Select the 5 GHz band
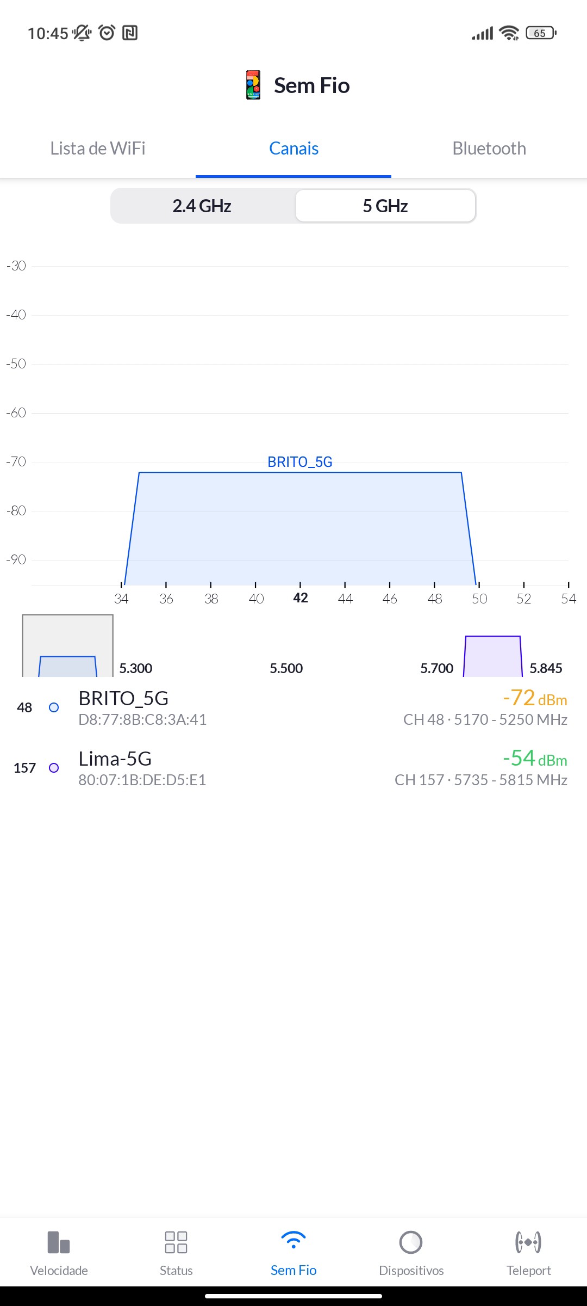Image resolution: width=587 pixels, height=1306 pixels. (385, 206)
